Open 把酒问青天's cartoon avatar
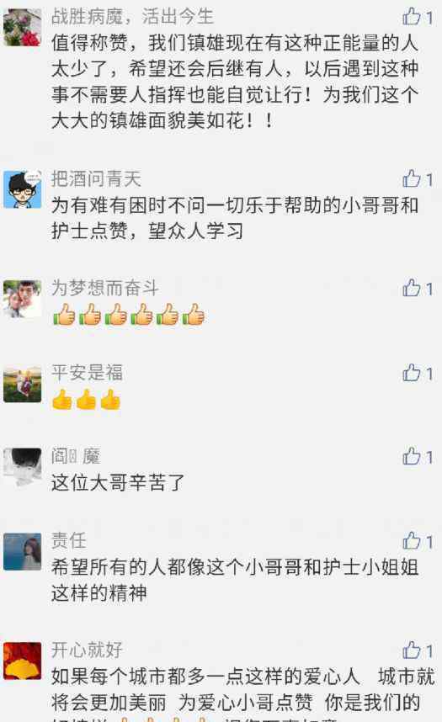Viewport: 442px width, 722px height. (22, 189)
